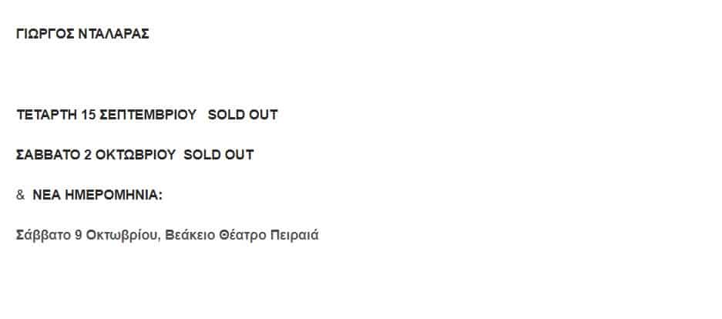This screenshot has width=722, height=319.
Task: Click the number 2 before ΟΚΤΩΒΡΙΟΥ
Action: [88, 155]
